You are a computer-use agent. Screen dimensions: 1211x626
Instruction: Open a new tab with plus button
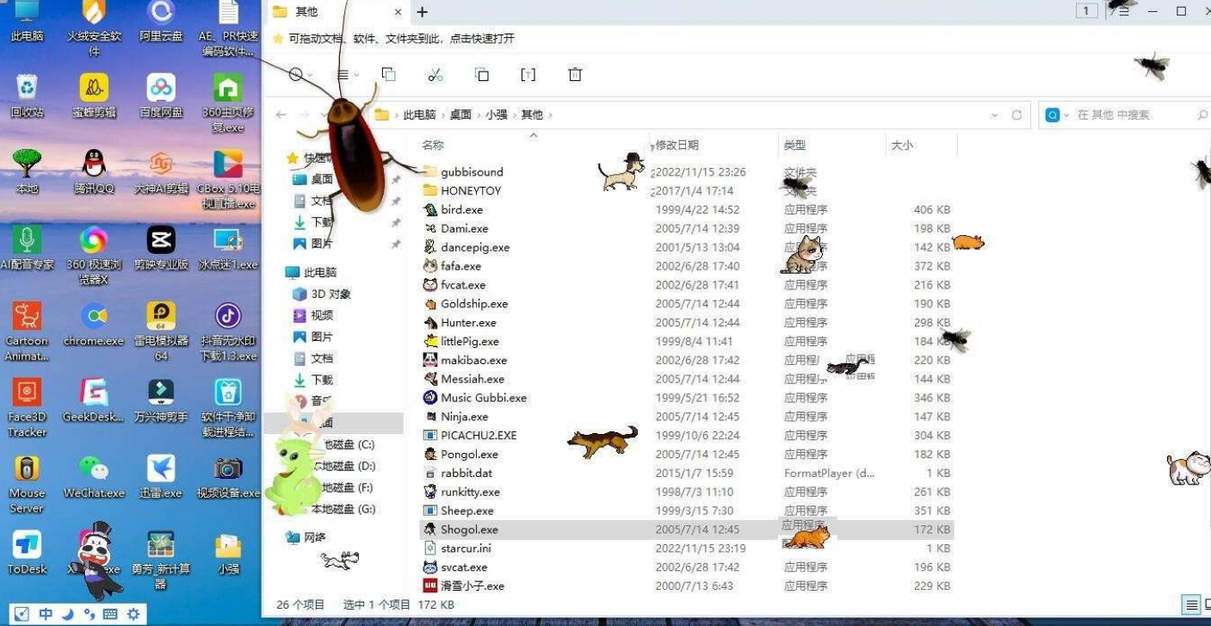click(422, 12)
